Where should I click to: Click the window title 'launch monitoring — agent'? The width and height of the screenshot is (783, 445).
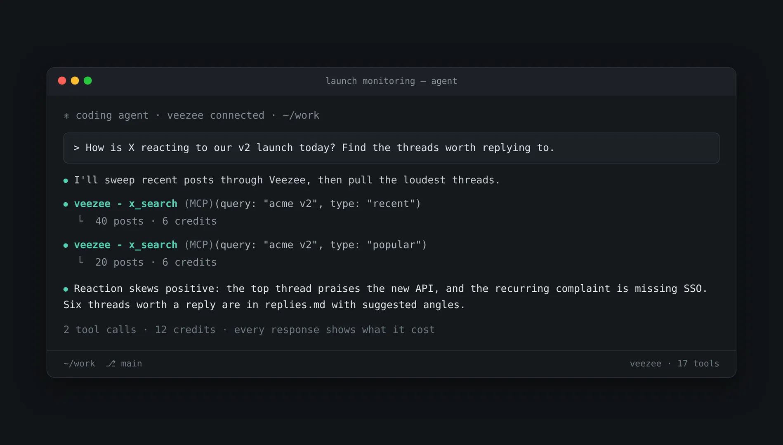pyautogui.click(x=391, y=81)
